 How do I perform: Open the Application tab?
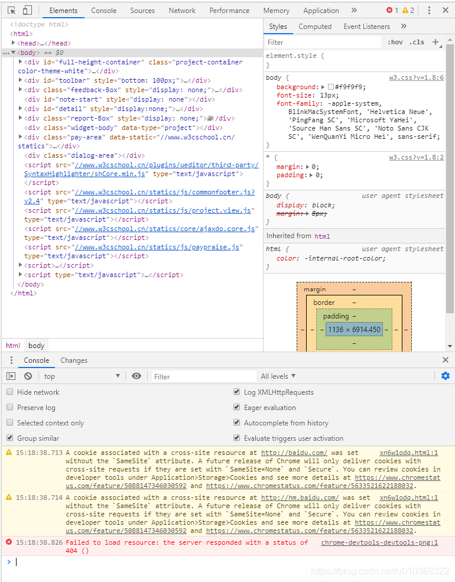321,11
